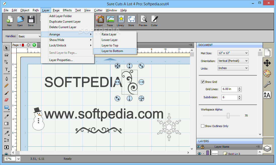Open the Document settings panel icon
This screenshot has width=276, height=165.
pyautogui.click(x=267, y=52)
